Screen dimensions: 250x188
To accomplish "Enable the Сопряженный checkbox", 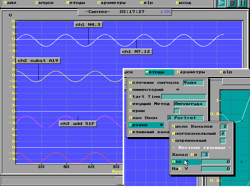I will [x=223, y=141].
